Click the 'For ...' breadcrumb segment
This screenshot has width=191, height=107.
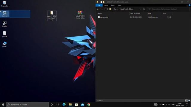click(115, 9)
